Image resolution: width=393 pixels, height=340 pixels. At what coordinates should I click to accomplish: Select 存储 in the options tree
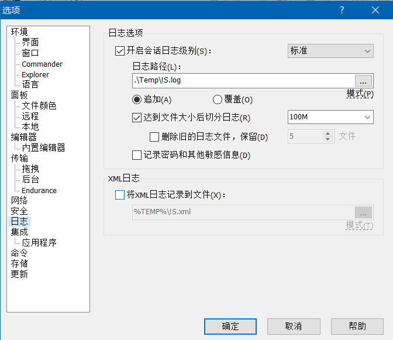(x=19, y=263)
